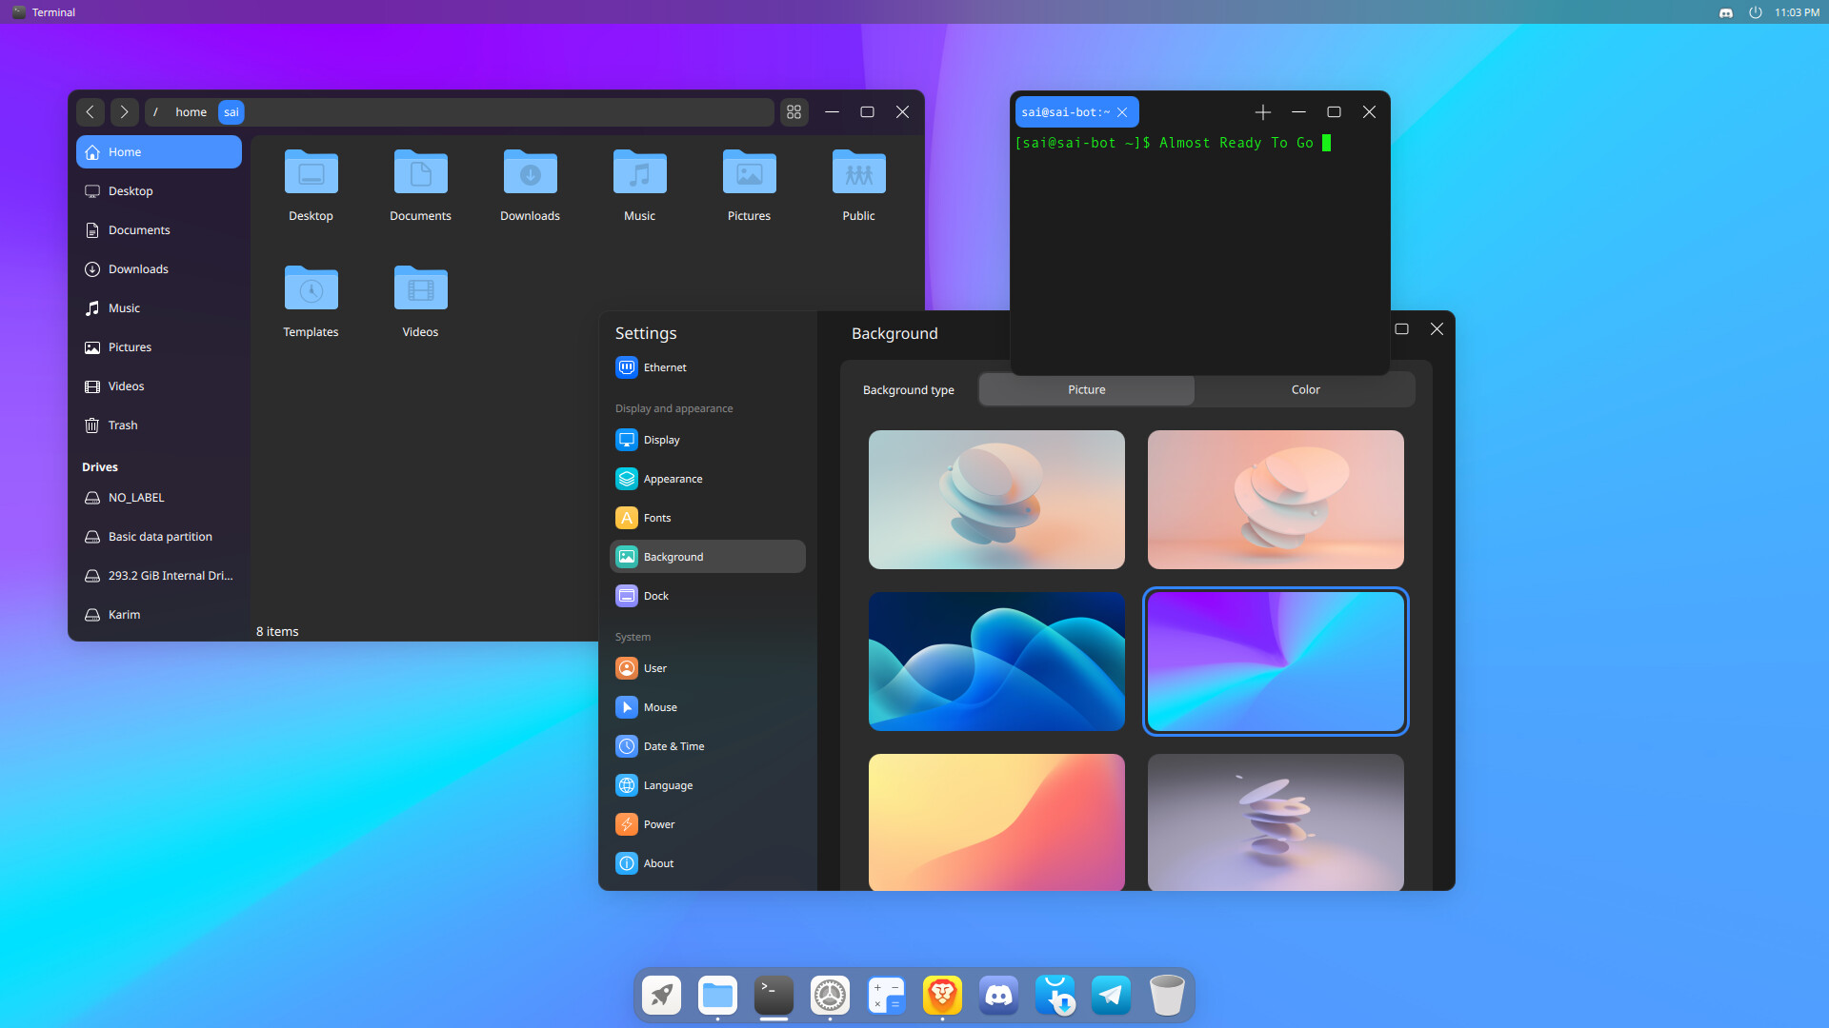
Task: Open Mouse settings
Action: coord(708,707)
